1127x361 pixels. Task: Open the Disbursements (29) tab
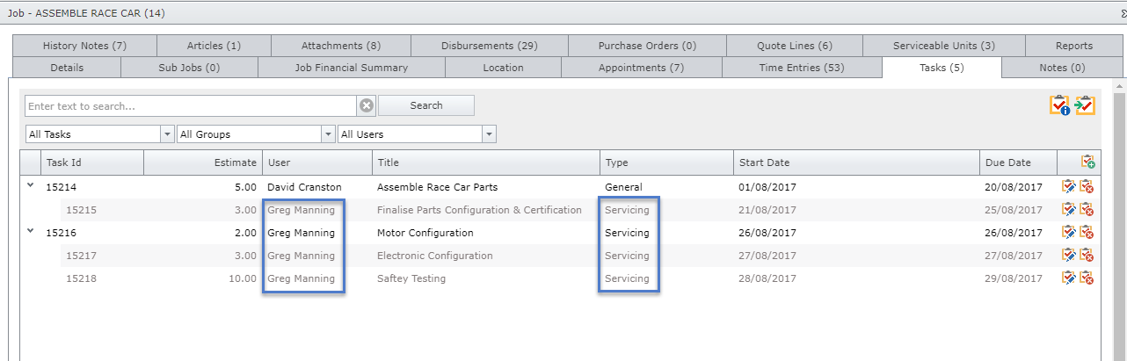click(x=490, y=46)
